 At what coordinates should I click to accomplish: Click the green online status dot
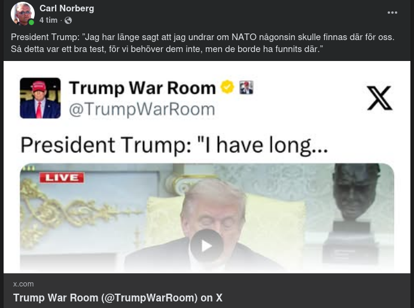[31, 23]
